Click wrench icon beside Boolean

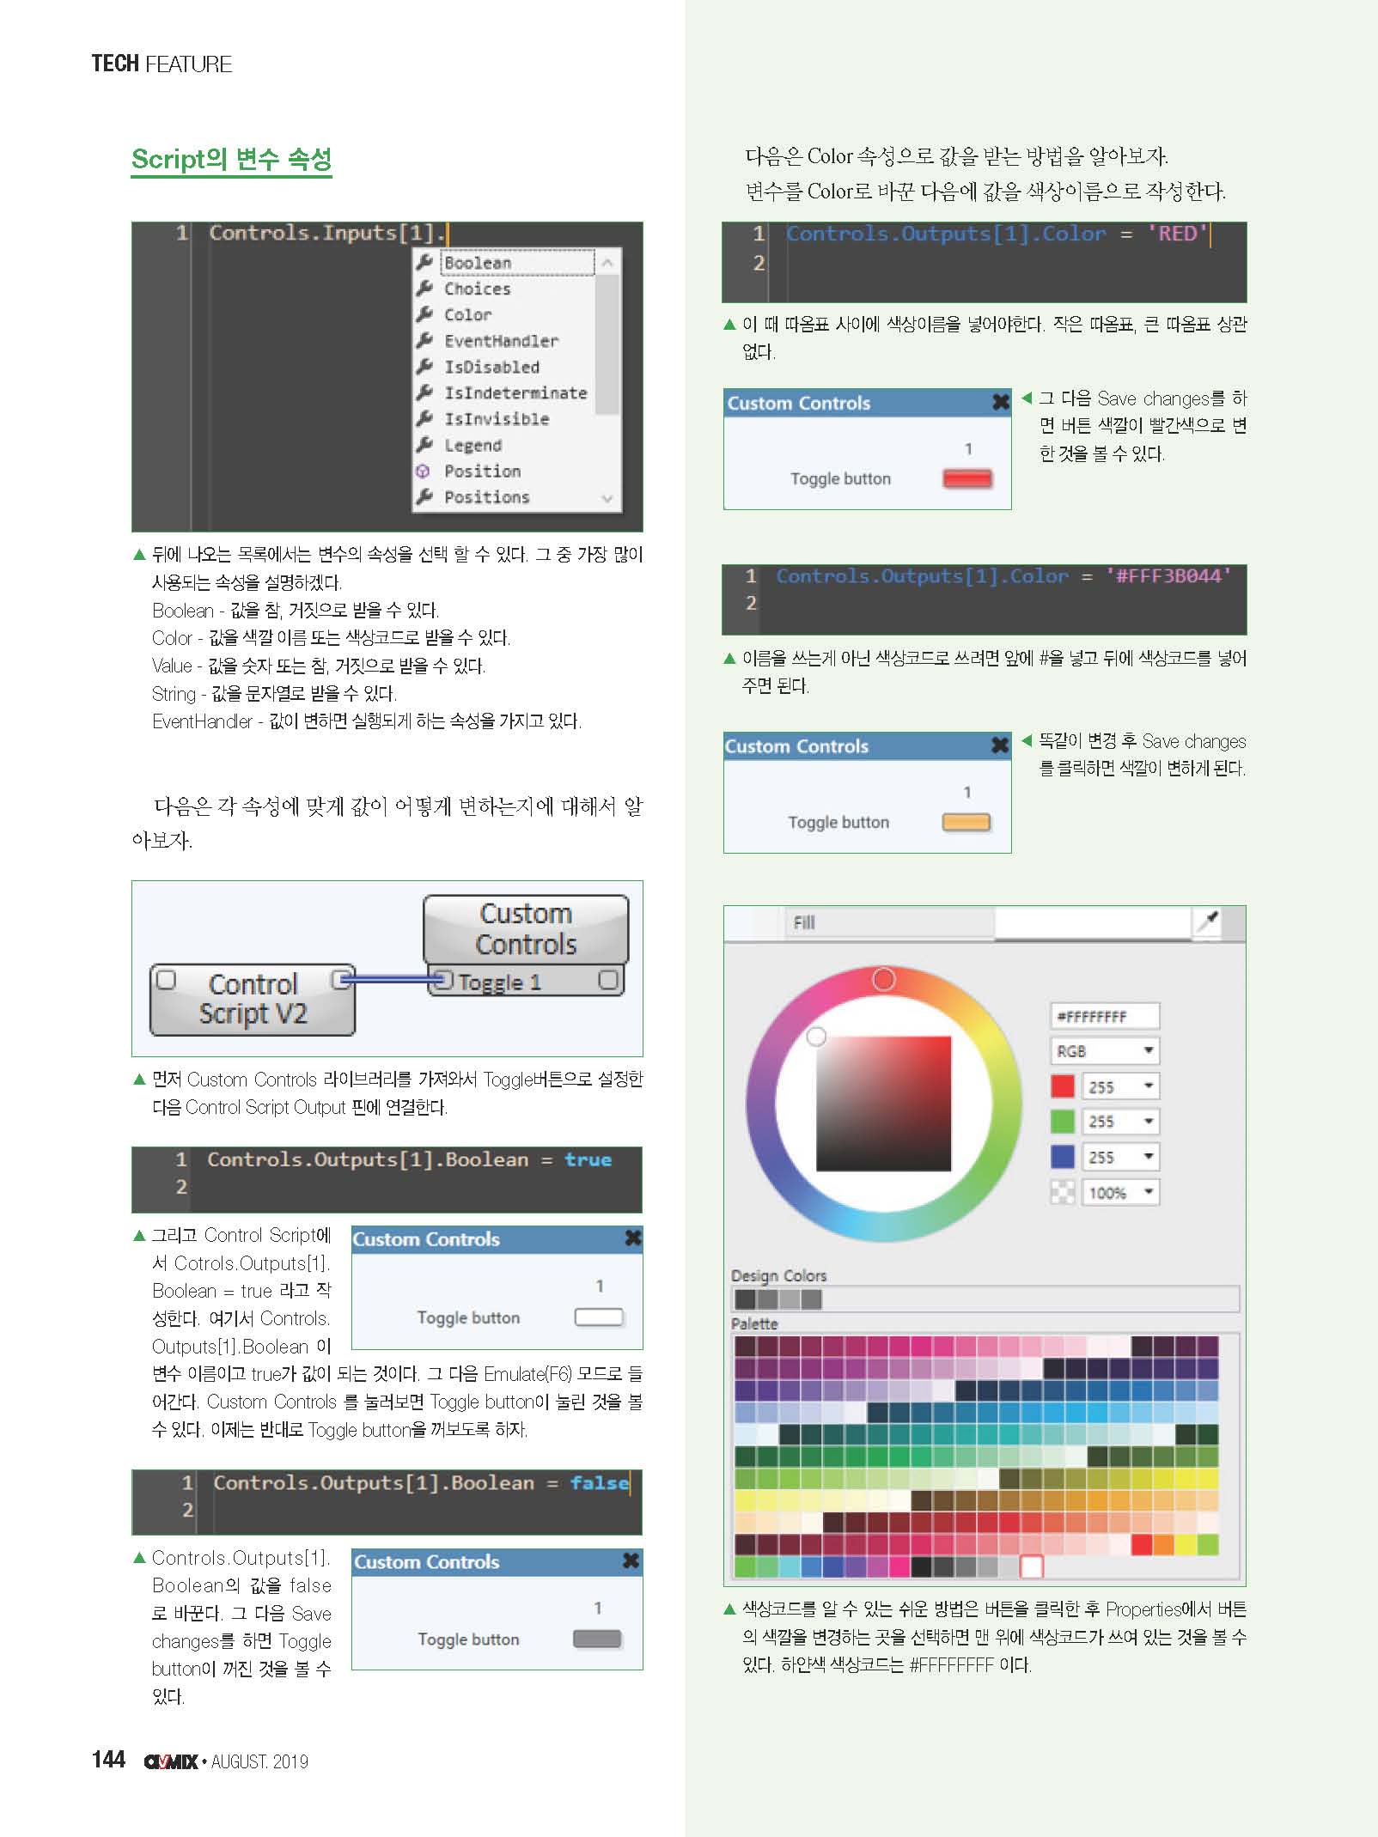point(424,262)
